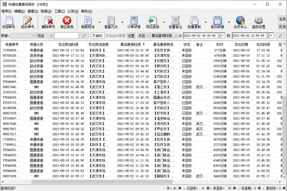287x191 pixels.
Task: Open the start date calendar picker
Action: [x=220, y=36]
